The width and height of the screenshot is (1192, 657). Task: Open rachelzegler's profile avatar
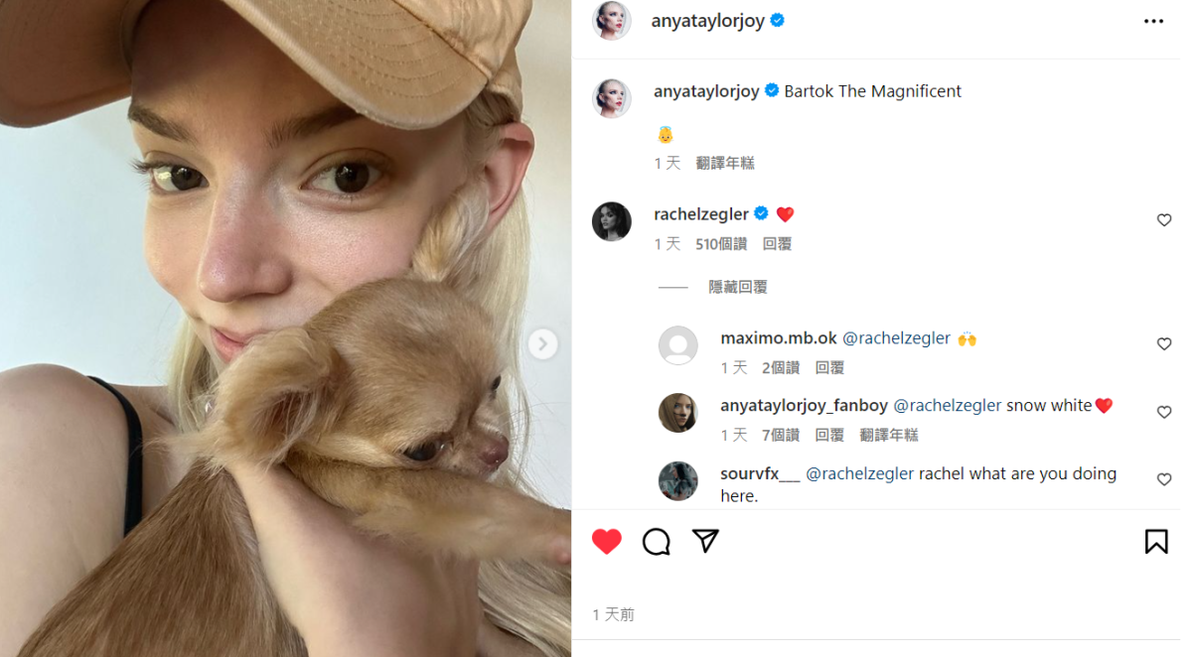click(612, 221)
